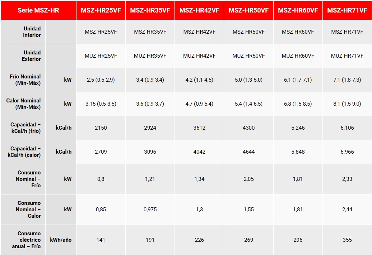
Task: Click cooling capacity value 5.246
Action: (298, 128)
